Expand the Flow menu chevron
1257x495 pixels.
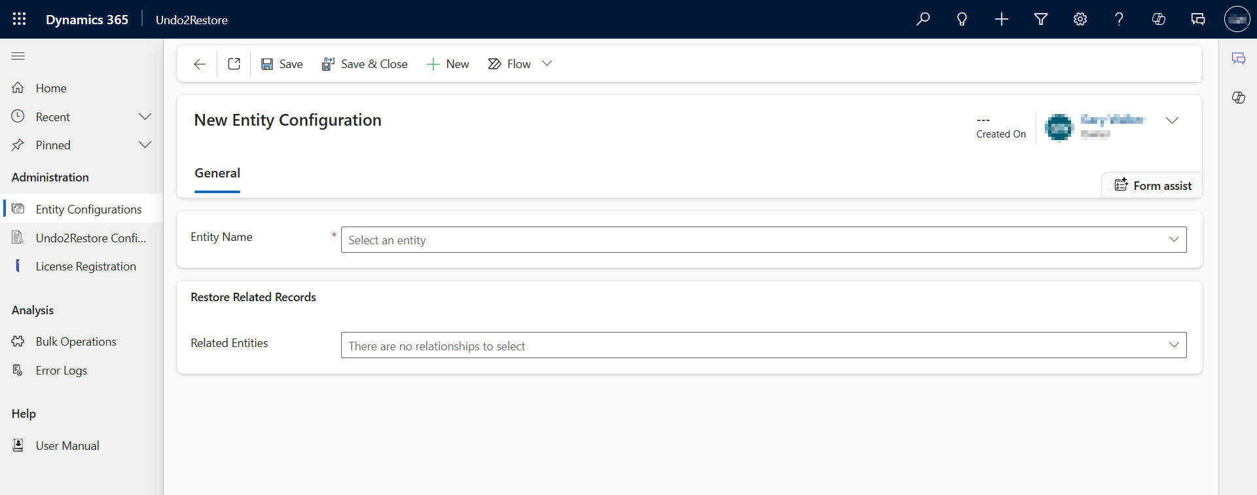click(x=547, y=64)
